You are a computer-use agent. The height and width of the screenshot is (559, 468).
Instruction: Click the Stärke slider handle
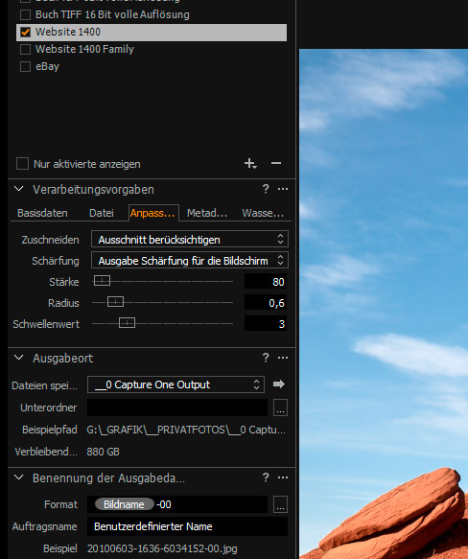(x=102, y=281)
